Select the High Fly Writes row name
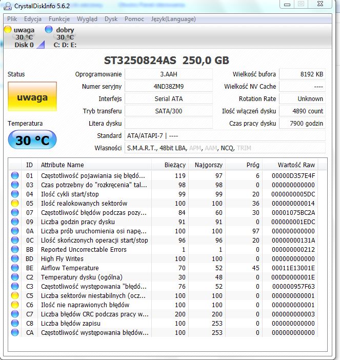Image resolution: width=340 pixels, height=360 pixels. (x=62, y=259)
